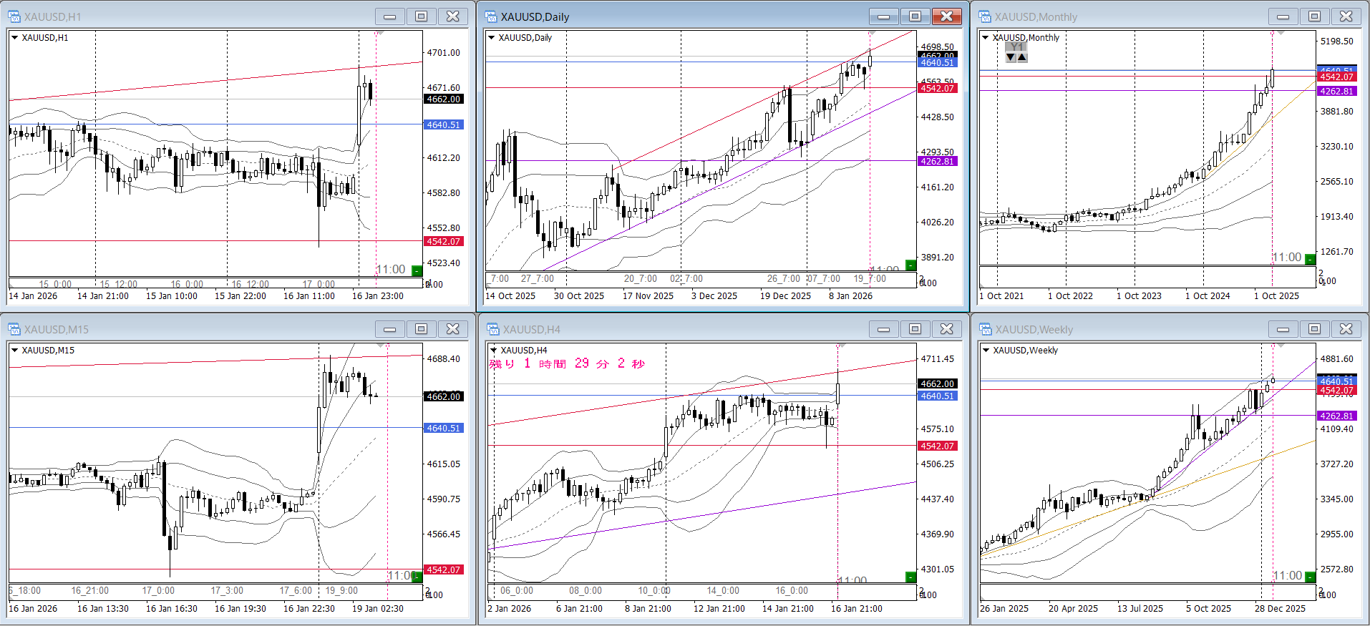Screen dimensions: 1370x626
Task: Maximize the XAUUSD,H4 chart window
Action: click(915, 329)
